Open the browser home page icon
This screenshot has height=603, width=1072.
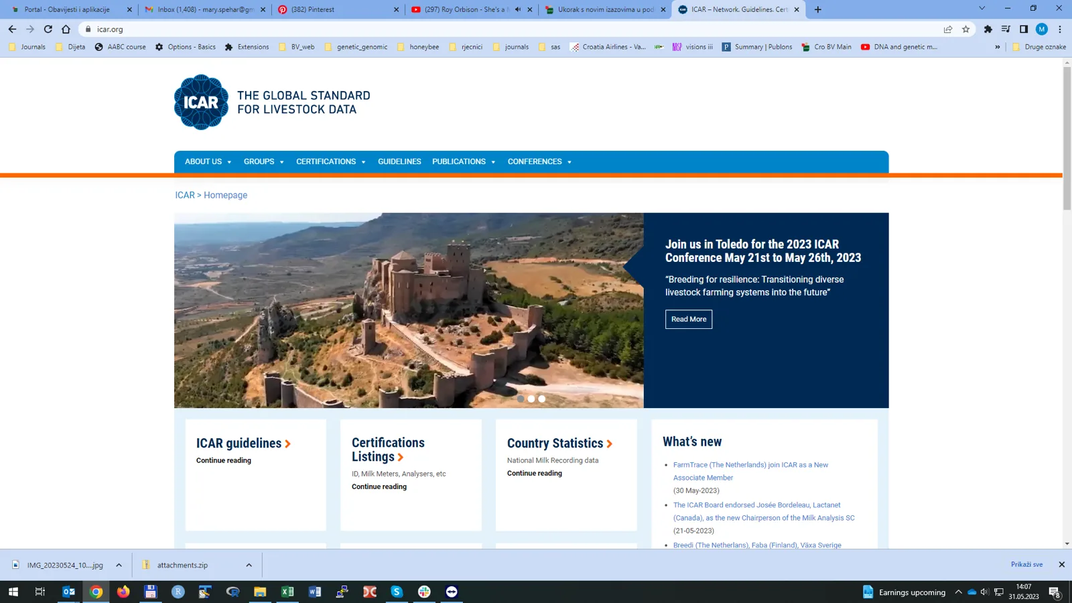pyautogui.click(x=66, y=29)
